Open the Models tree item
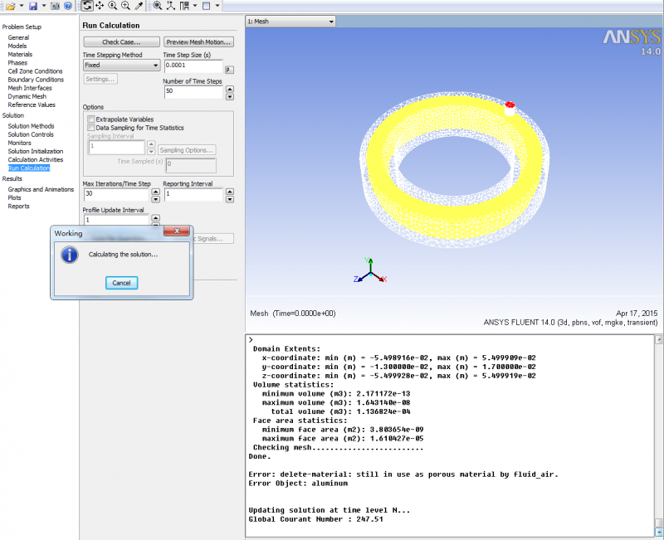Screen dimensions: 664x540 coord(17,46)
